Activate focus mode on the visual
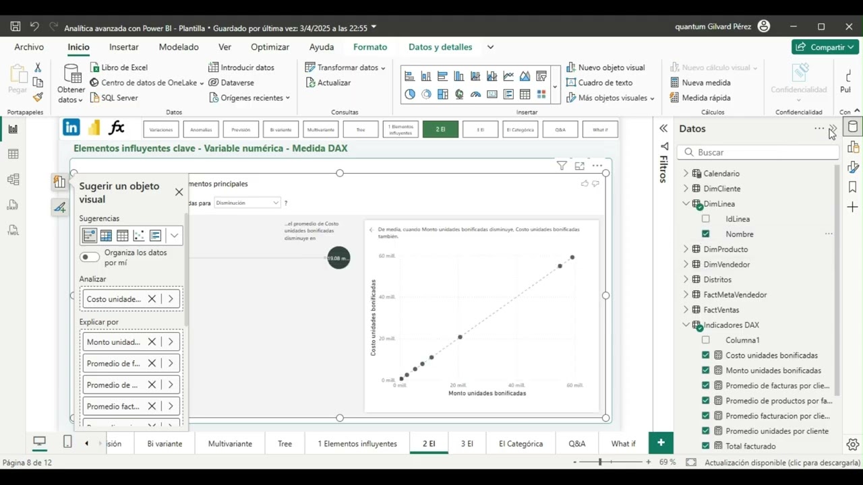This screenshot has width=863, height=485. pos(579,166)
